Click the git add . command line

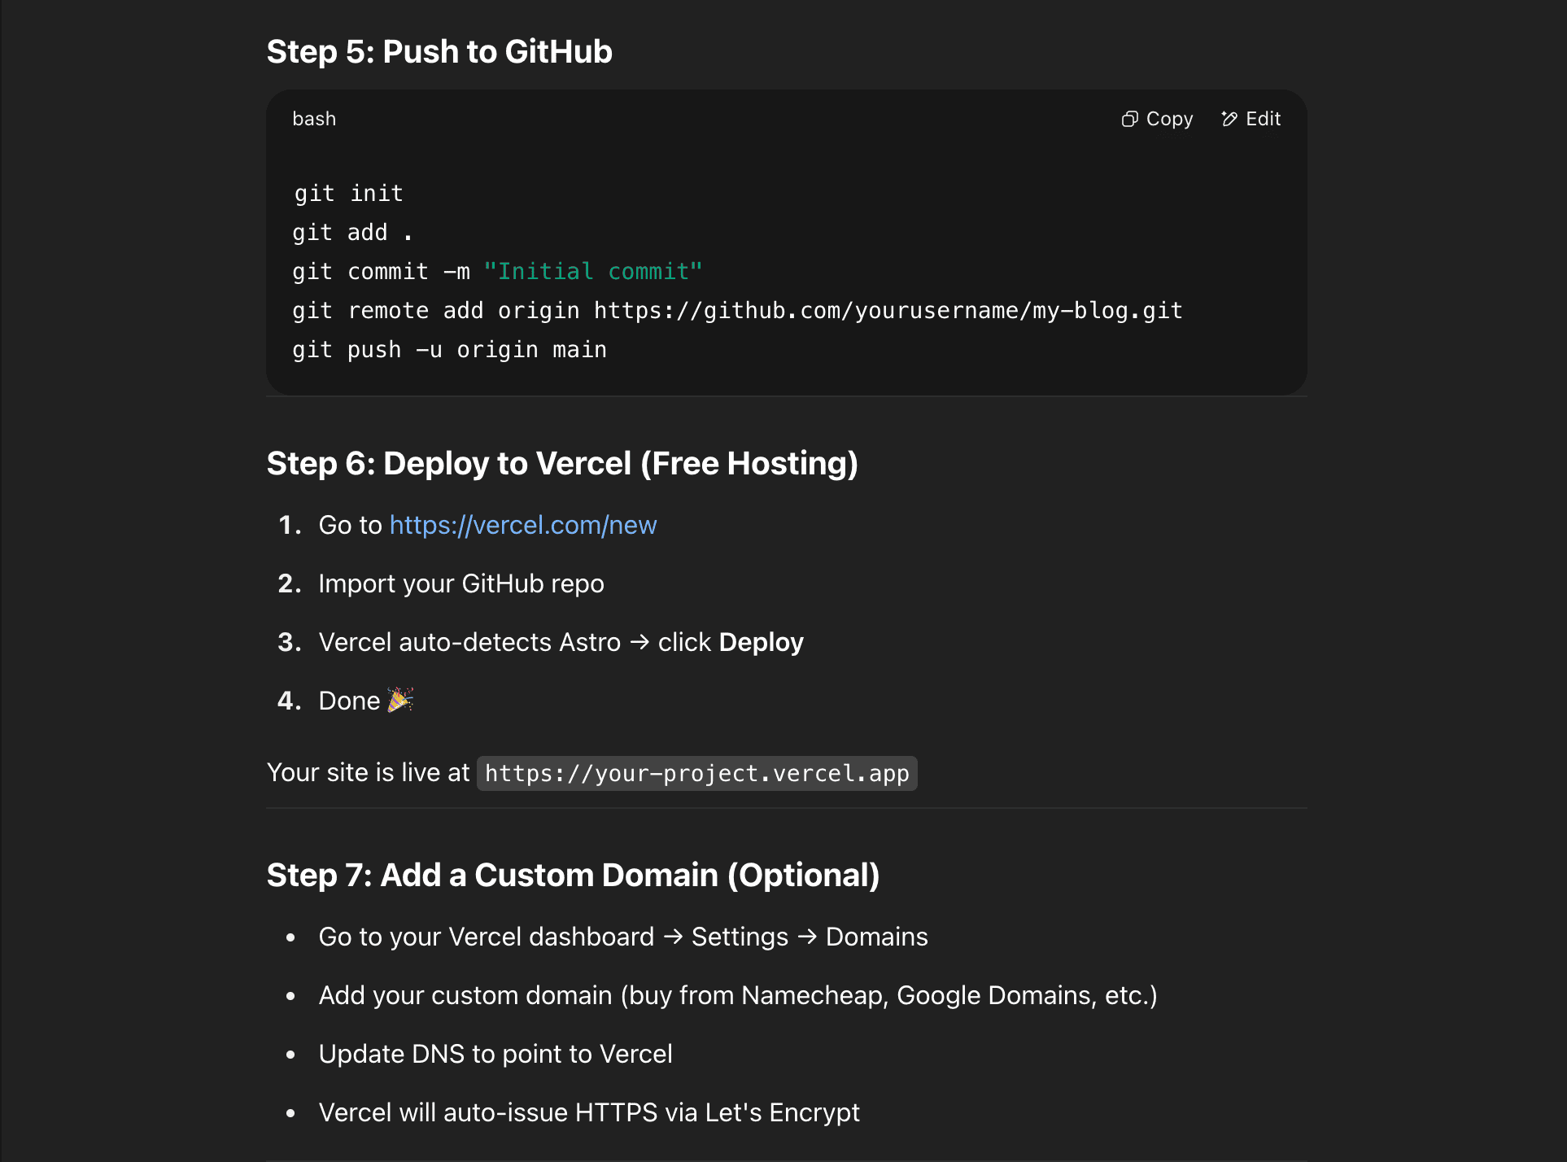click(353, 233)
